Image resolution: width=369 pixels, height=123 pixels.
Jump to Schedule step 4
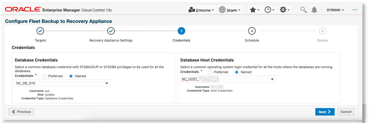point(252,31)
